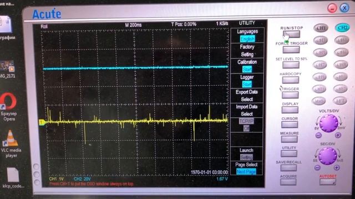The height and width of the screenshot is (199, 355).
Task: Open the MEASURE menu button
Action: (289, 139)
